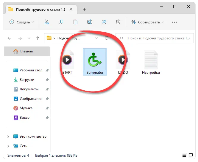This screenshot has width=198, height=162.
Task: Select the Summator application file
Action: point(95,62)
